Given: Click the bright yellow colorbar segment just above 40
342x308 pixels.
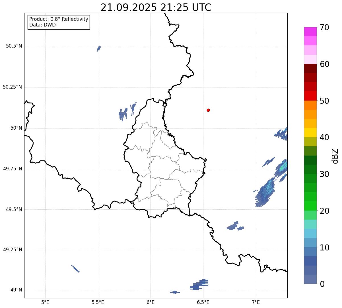Looking at the screenshot, I should [310, 132].
